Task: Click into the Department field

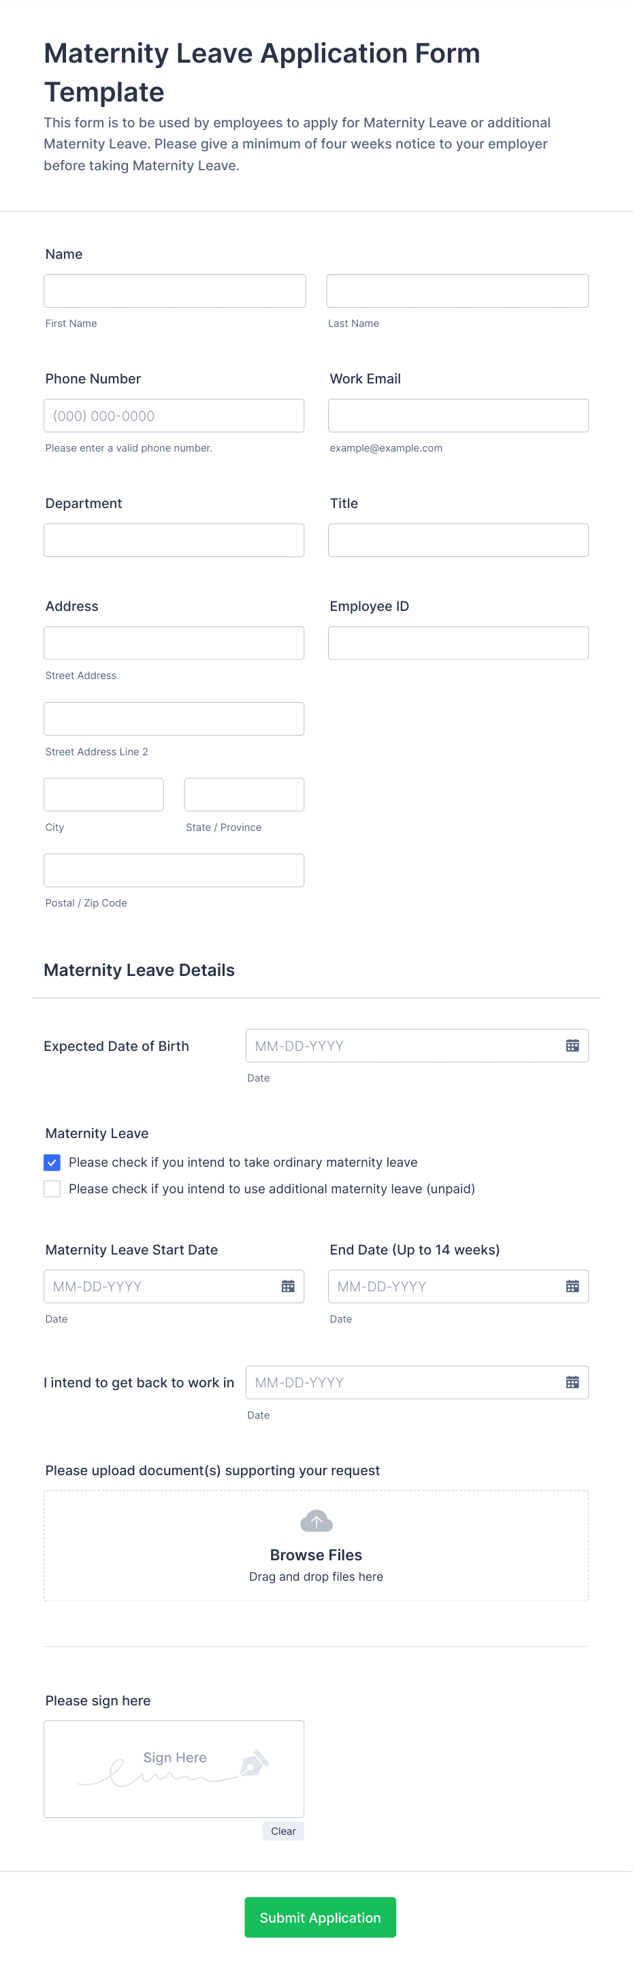Action: pos(174,540)
